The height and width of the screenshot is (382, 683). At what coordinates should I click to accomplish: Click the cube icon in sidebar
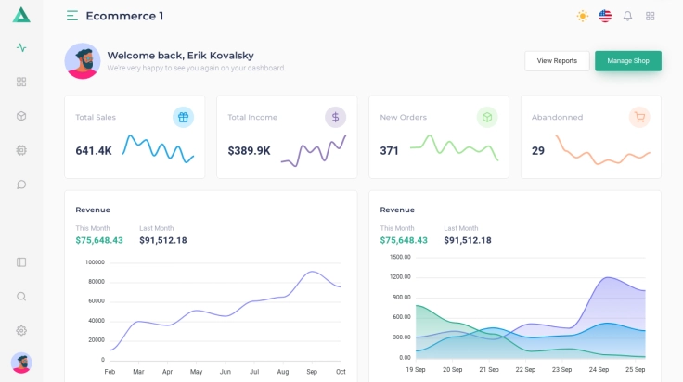point(21,116)
